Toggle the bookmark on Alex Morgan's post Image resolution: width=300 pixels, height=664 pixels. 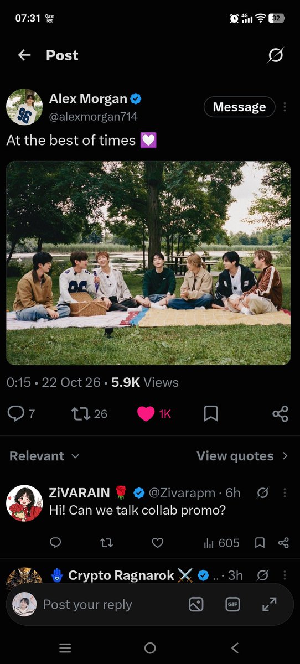click(211, 413)
